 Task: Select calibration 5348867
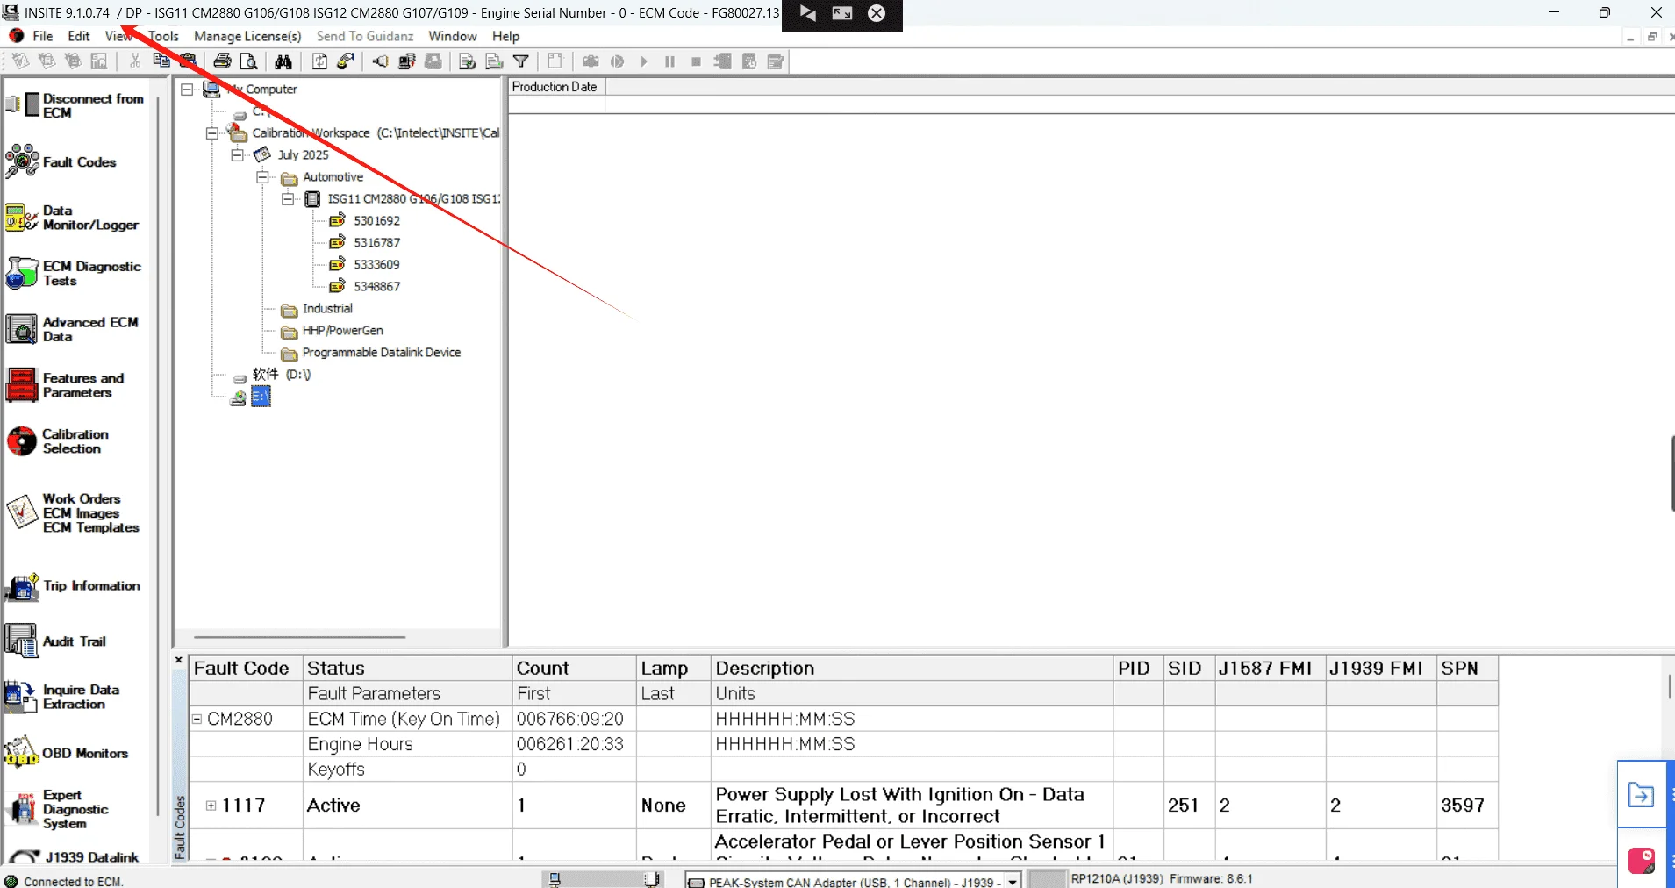tap(376, 287)
